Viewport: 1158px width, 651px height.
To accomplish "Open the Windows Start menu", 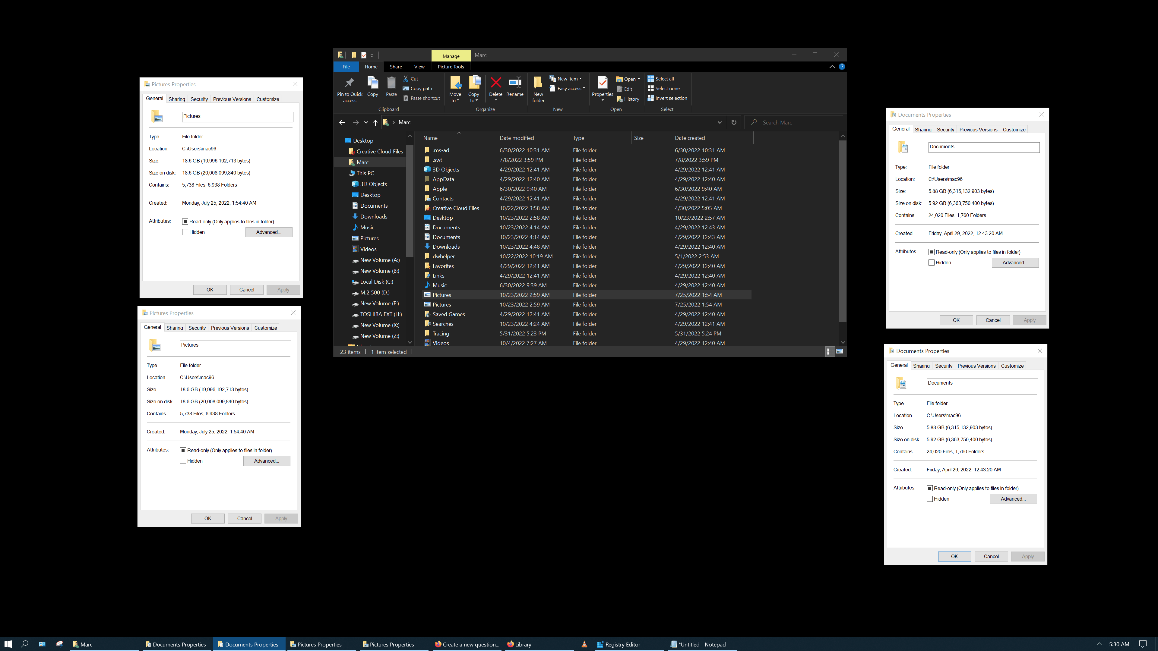I will click(x=8, y=644).
